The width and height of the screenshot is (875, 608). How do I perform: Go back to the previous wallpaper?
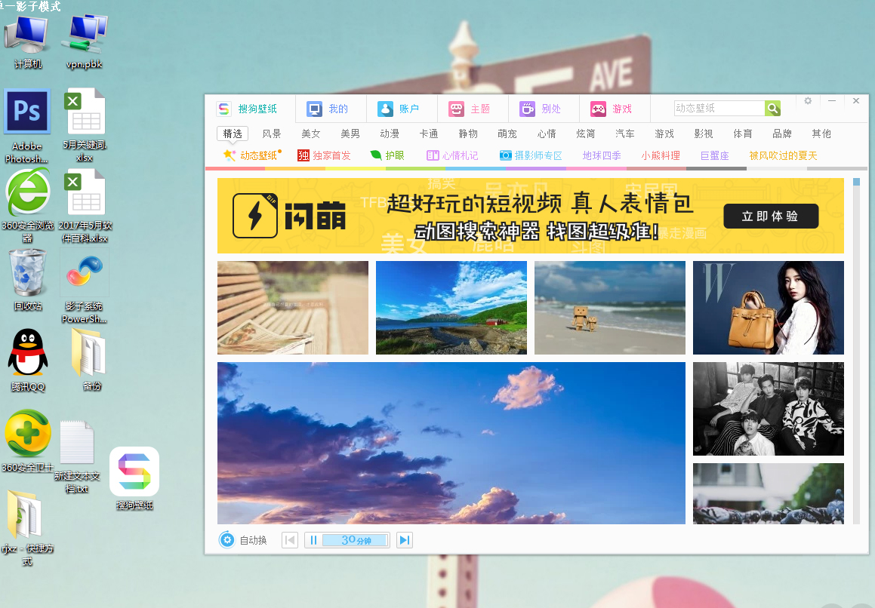click(x=289, y=539)
